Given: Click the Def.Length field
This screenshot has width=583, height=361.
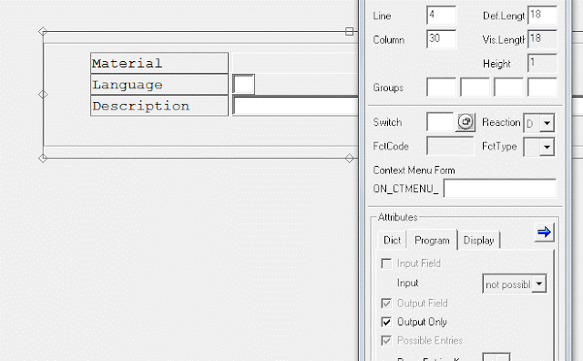Looking at the screenshot, I should pos(543,15).
